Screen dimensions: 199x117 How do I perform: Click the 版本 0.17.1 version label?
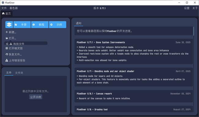pos(99,8)
